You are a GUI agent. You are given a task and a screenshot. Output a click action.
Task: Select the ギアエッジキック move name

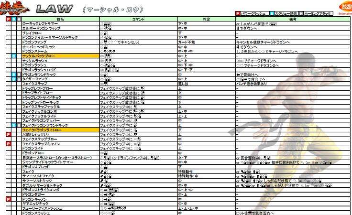[35, 204]
